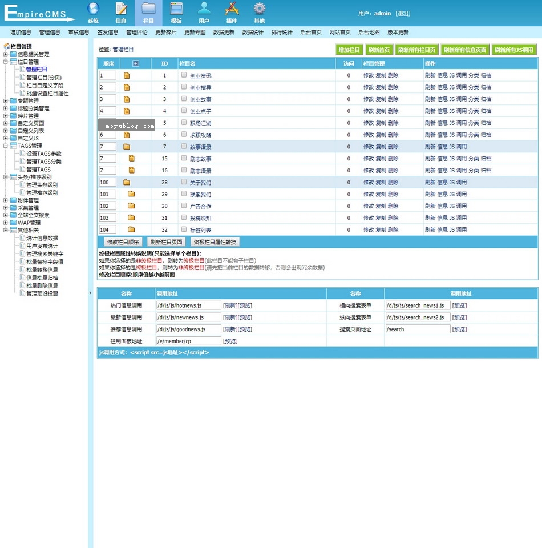The width and height of the screenshot is (542, 548).
Task: Click the 终极栏目属性转换 button
Action: [215, 242]
